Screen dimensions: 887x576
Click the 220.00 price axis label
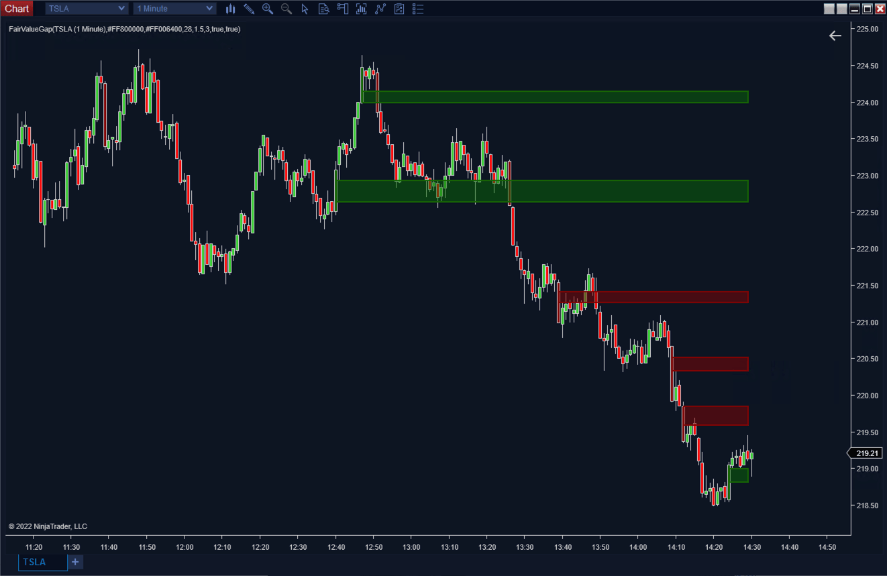(x=868, y=396)
